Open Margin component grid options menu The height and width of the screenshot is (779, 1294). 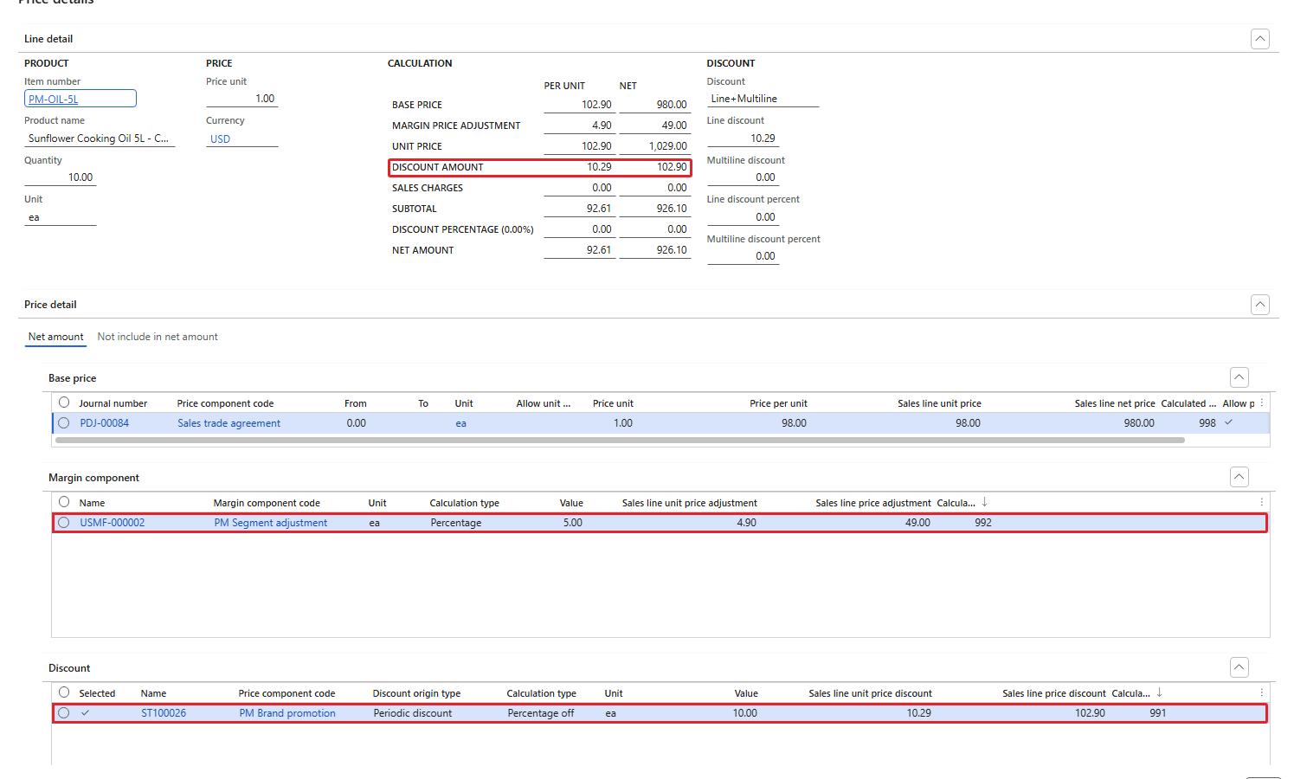click(x=1262, y=503)
